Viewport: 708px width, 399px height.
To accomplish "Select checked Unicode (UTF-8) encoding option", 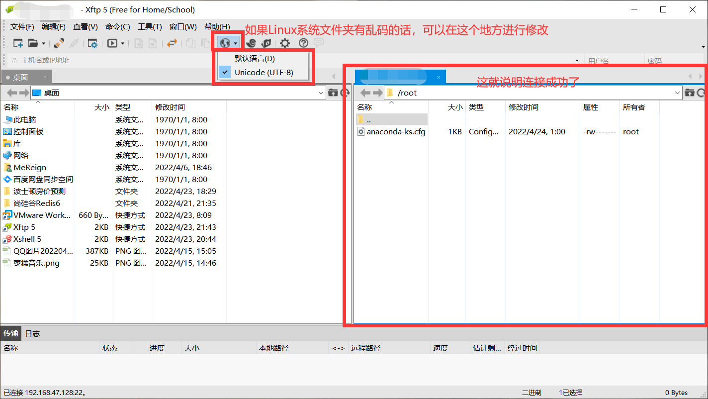I will 263,73.
